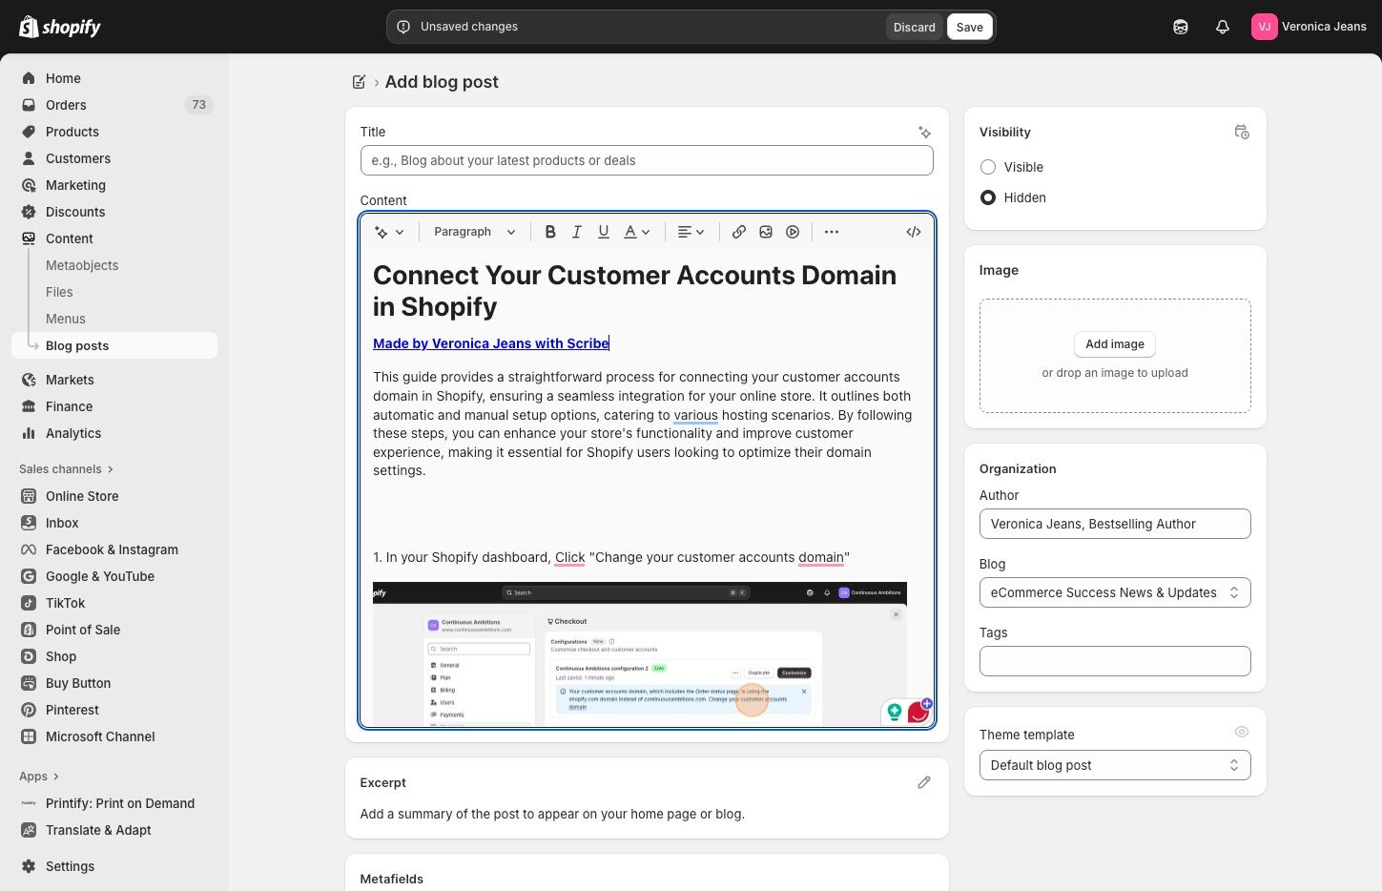Open the Blog selection dropdown
The image size is (1382, 891).
pos(1114,592)
